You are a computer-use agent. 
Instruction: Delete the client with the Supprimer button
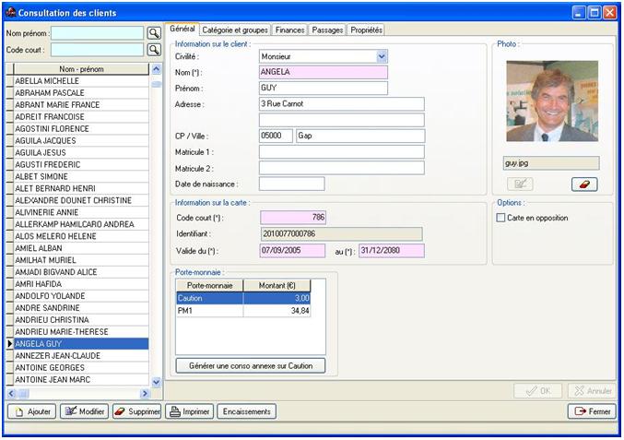136,411
